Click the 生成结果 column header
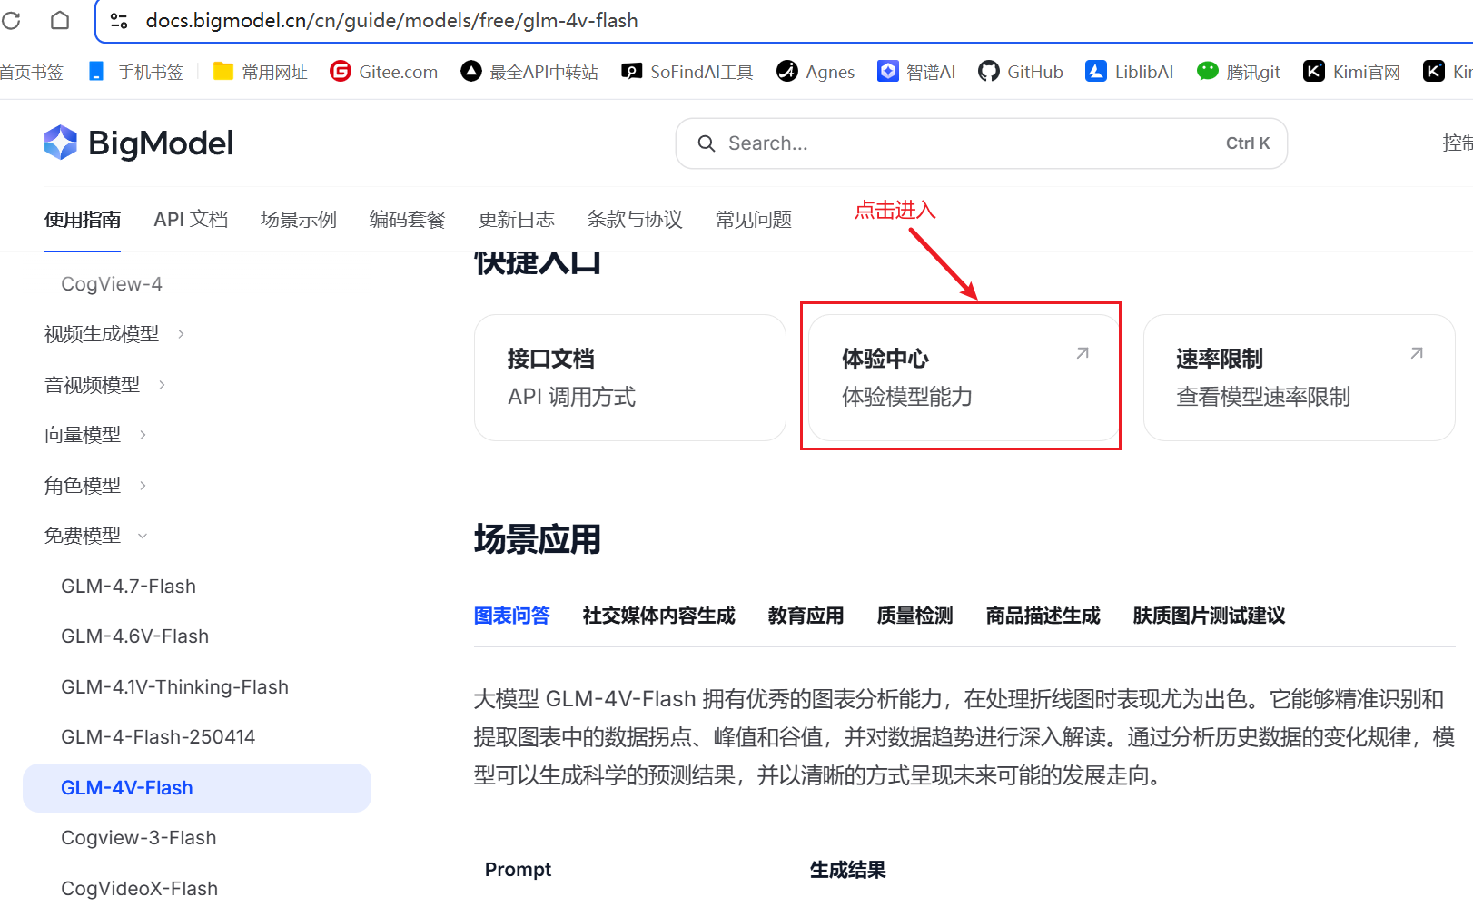 click(x=848, y=870)
